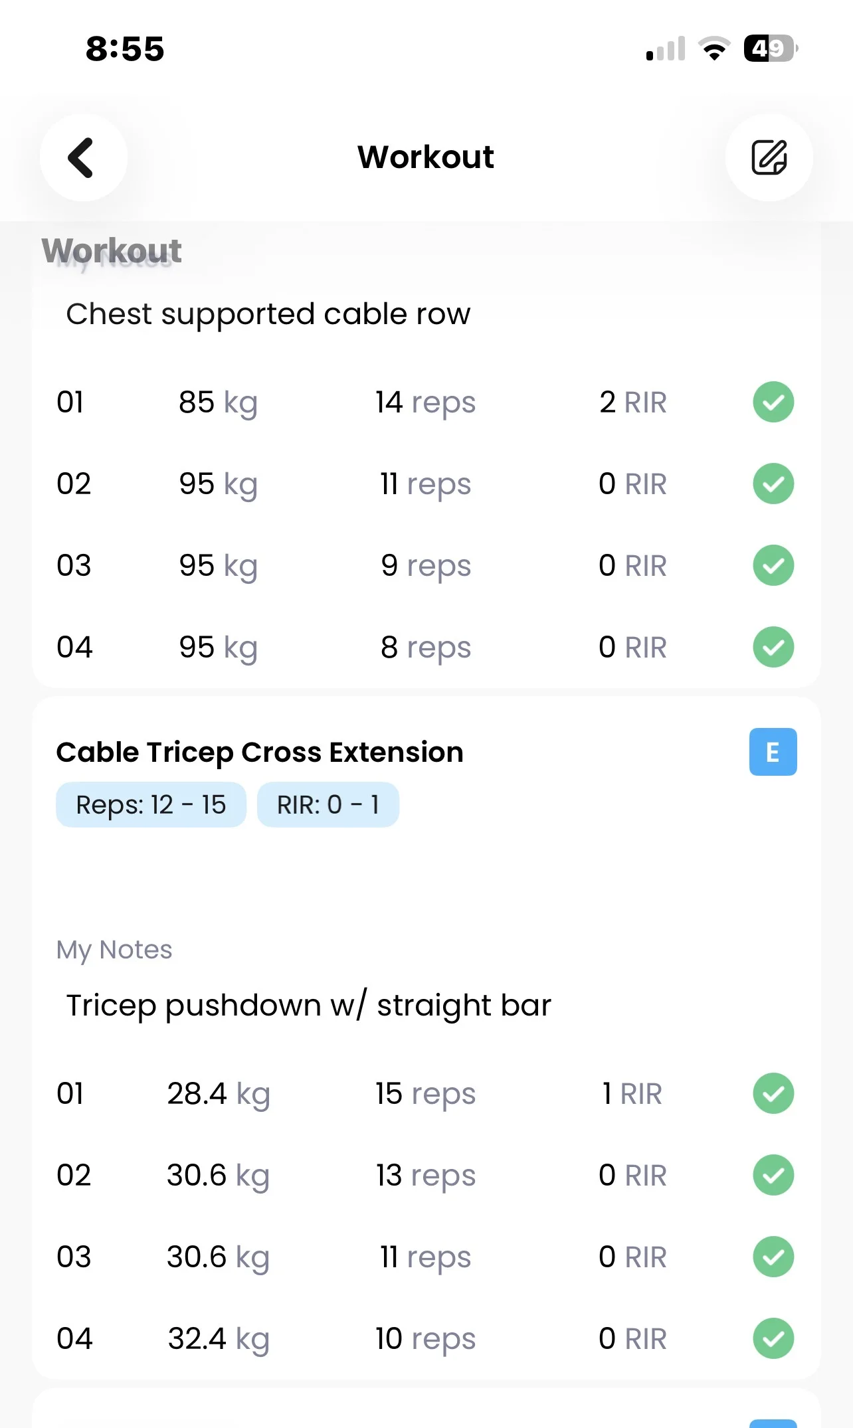Image resolution: width=853 pixels, height=1428 pixels.
Task: Tap the blue E badge icon
Action: pos(773,752)
